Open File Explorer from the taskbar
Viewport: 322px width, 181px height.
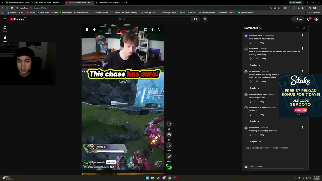(153, 178)
